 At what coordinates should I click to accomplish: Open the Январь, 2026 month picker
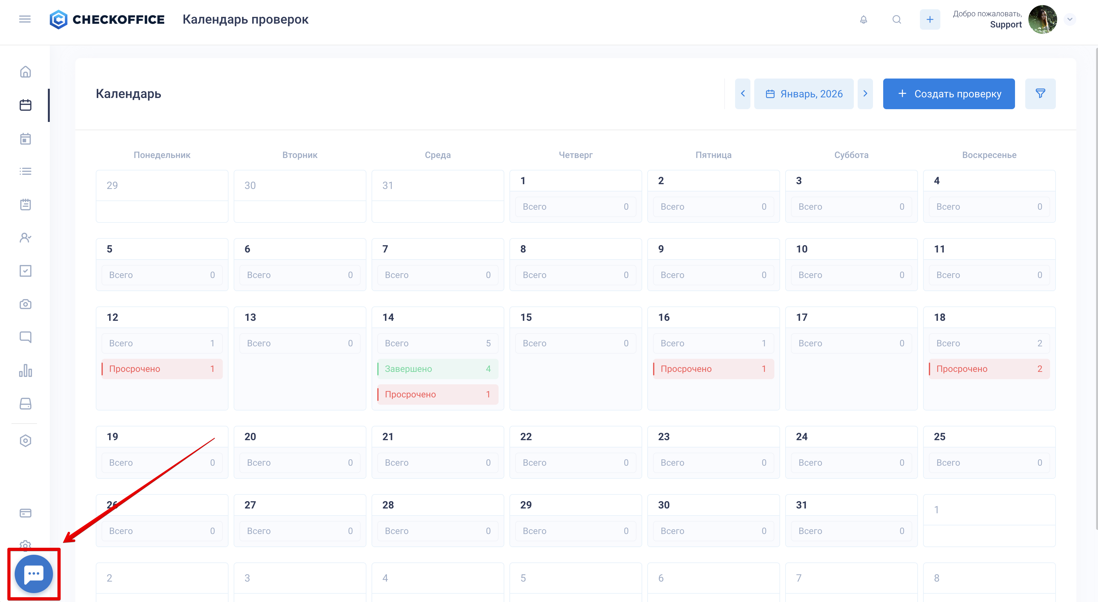[804, 94]
